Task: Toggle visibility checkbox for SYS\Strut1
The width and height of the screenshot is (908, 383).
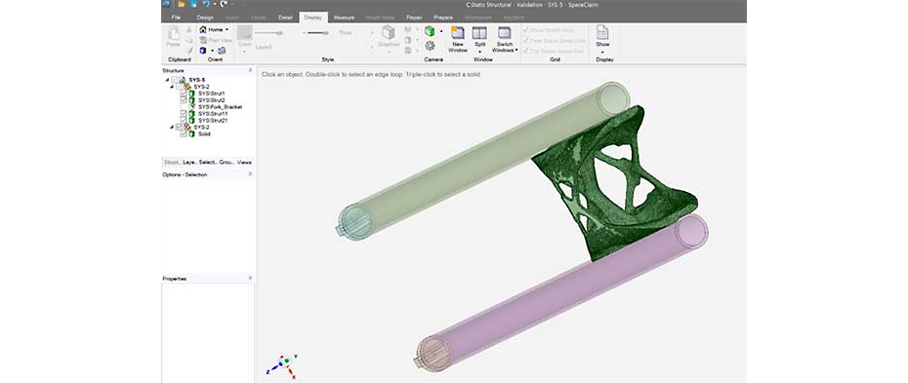Action: (x=184, y=93)
